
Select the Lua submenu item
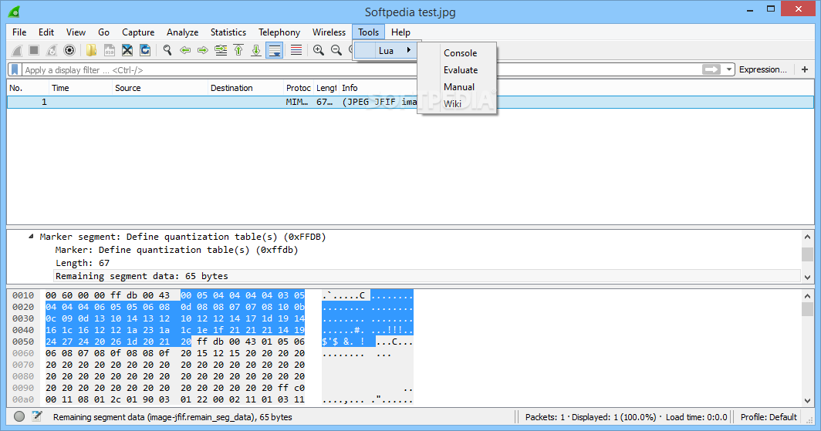pyautogui.click(x=385, y=51)
